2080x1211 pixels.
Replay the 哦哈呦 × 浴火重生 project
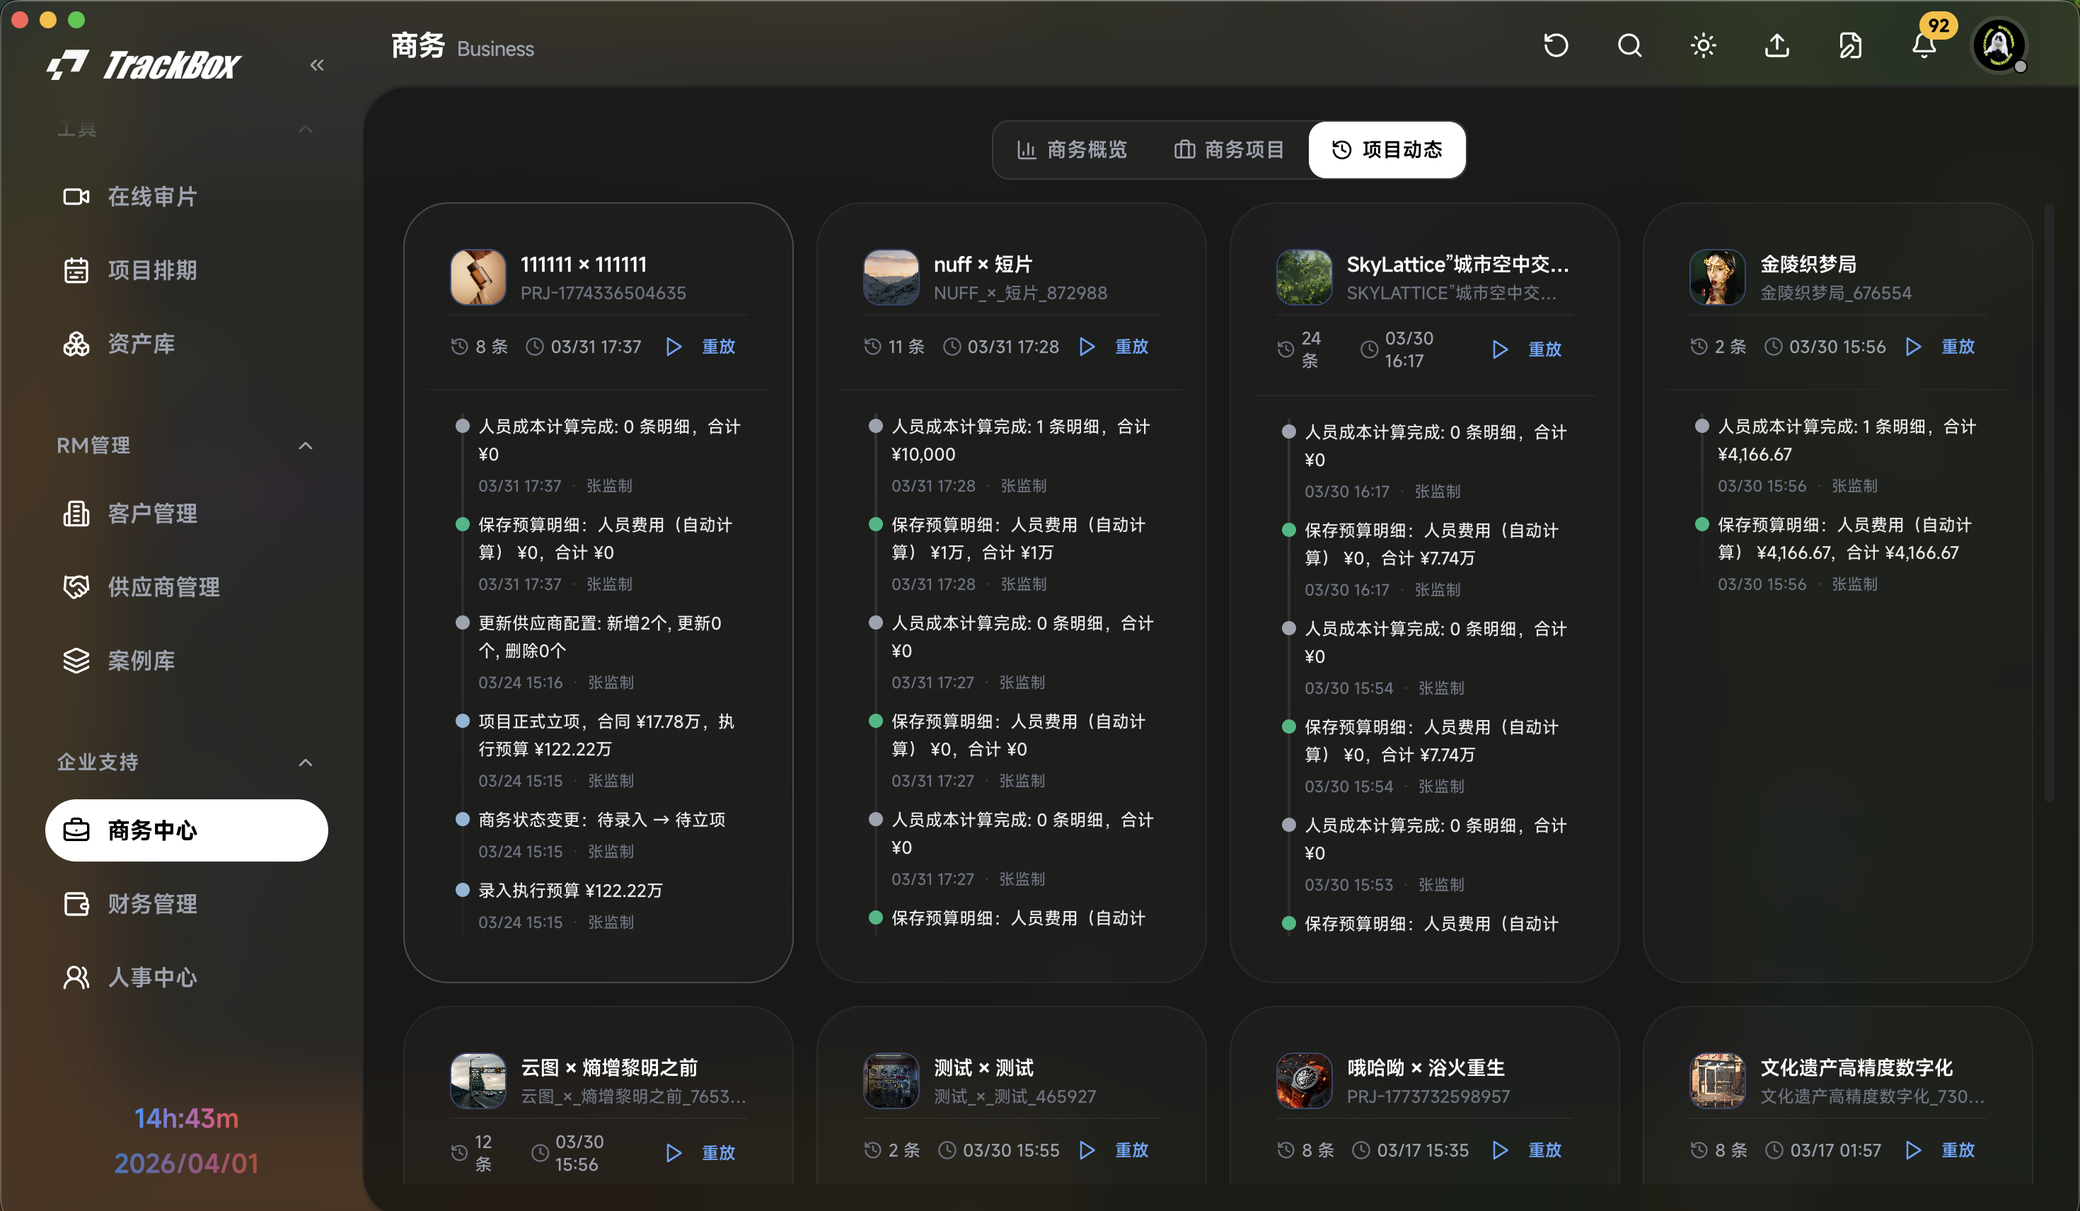[x=1527, y=1150]
